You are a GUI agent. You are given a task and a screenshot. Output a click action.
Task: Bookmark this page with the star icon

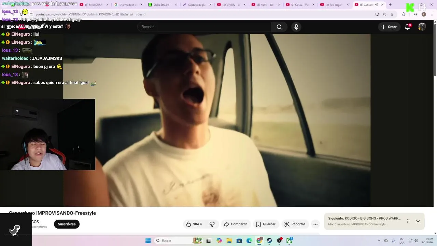point(392,14)
